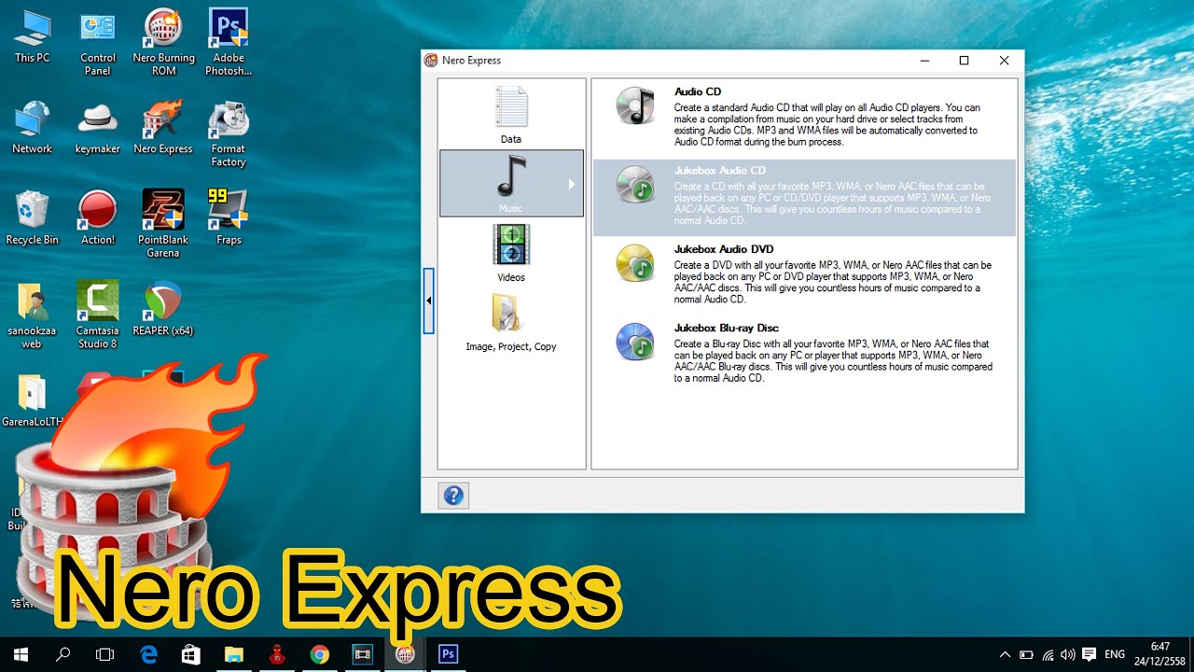Open Google Chrome from taskbar

point(319,654)
